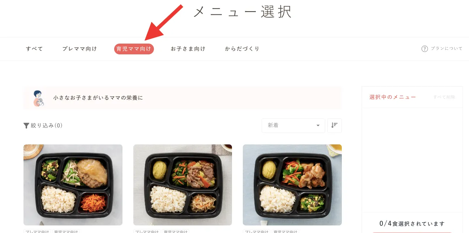
Task: Click the funnel filter icon
Action: pyautogui.click(x=26, y=126)
